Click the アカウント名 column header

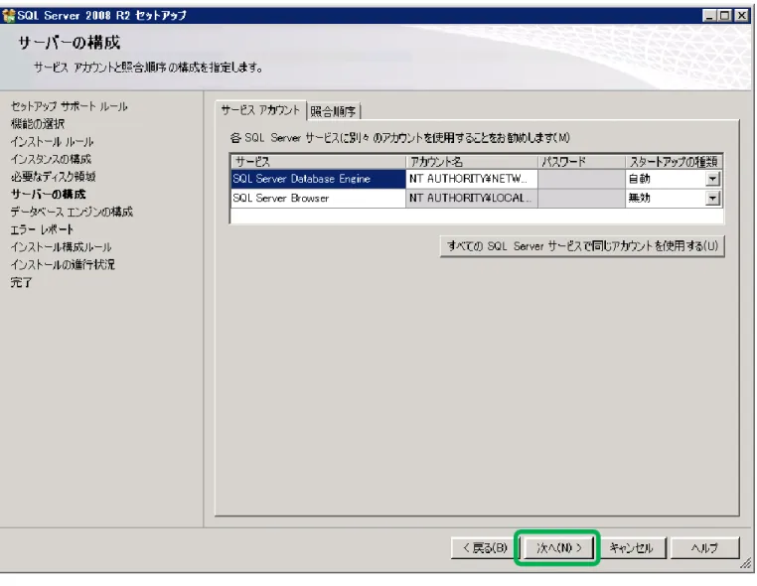[x=472, y=161]
